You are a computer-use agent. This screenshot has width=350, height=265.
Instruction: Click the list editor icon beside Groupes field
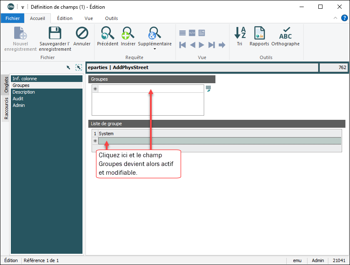208,89
